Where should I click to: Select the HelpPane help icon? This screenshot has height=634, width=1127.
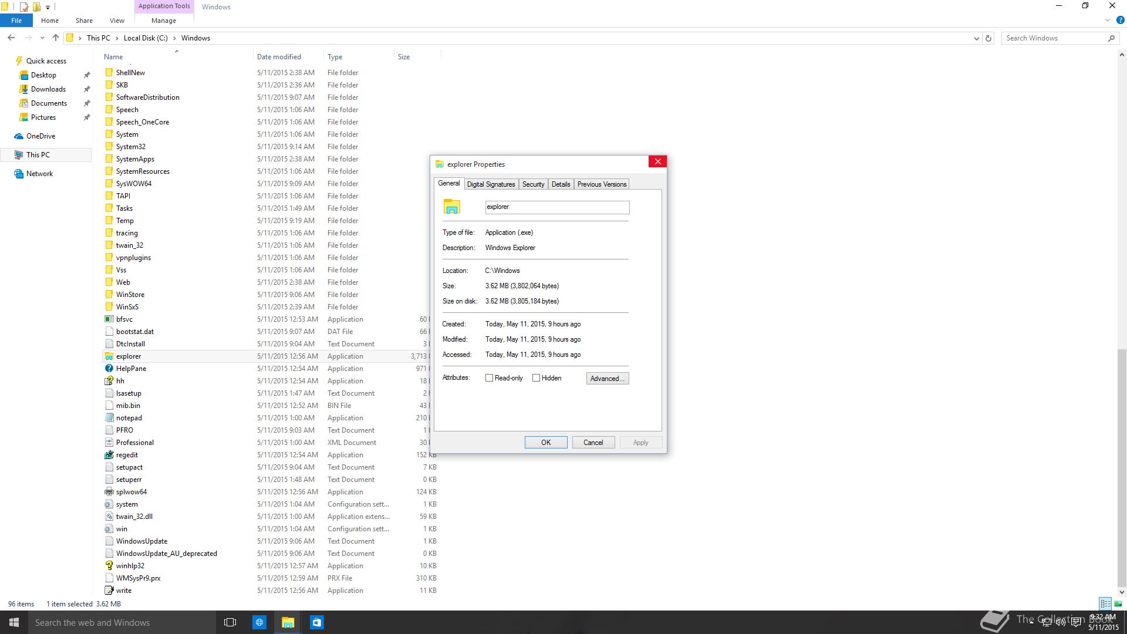pyautogui.click(x=109, y=369)
